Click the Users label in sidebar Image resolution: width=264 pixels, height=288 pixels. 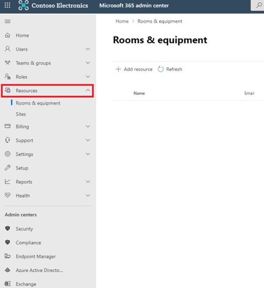coord(21,49)
